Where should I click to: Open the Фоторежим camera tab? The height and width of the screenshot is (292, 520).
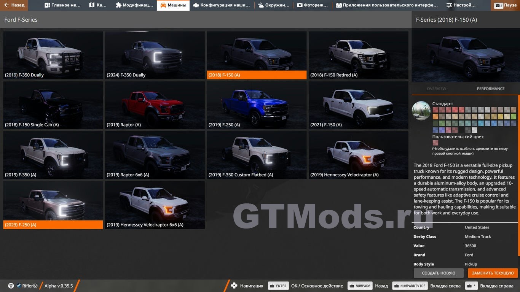pos(313,5)
